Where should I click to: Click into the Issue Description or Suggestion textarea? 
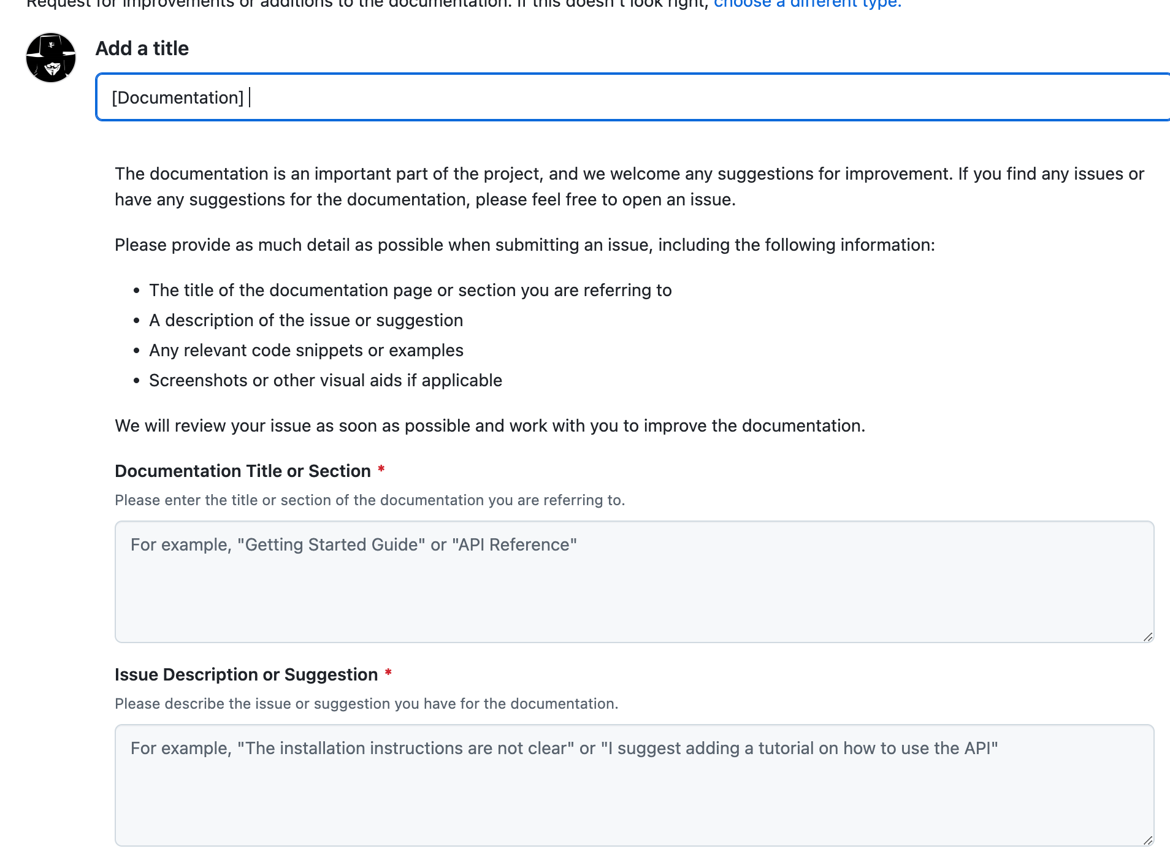tap(634, 785)
